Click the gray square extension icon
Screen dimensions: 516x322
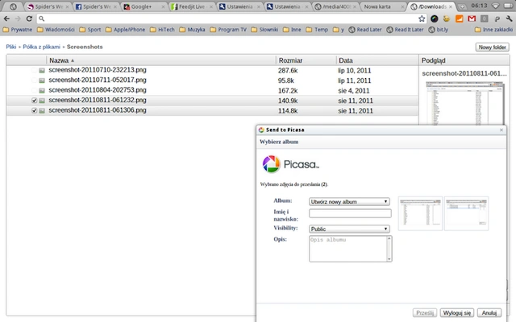484,19
